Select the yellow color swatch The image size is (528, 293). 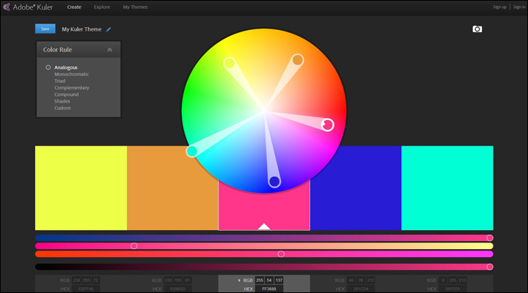[x=81, y=188]
